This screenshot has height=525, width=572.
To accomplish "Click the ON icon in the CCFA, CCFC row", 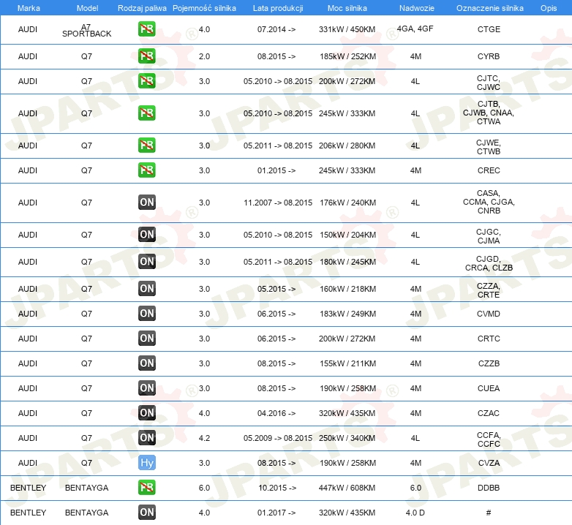I will coord(147,438).
